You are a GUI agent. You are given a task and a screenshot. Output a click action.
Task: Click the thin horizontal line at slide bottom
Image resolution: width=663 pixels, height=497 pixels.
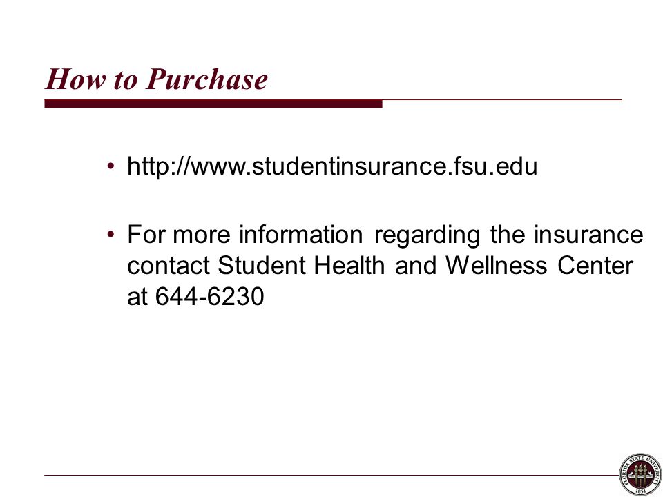point(332,475)
